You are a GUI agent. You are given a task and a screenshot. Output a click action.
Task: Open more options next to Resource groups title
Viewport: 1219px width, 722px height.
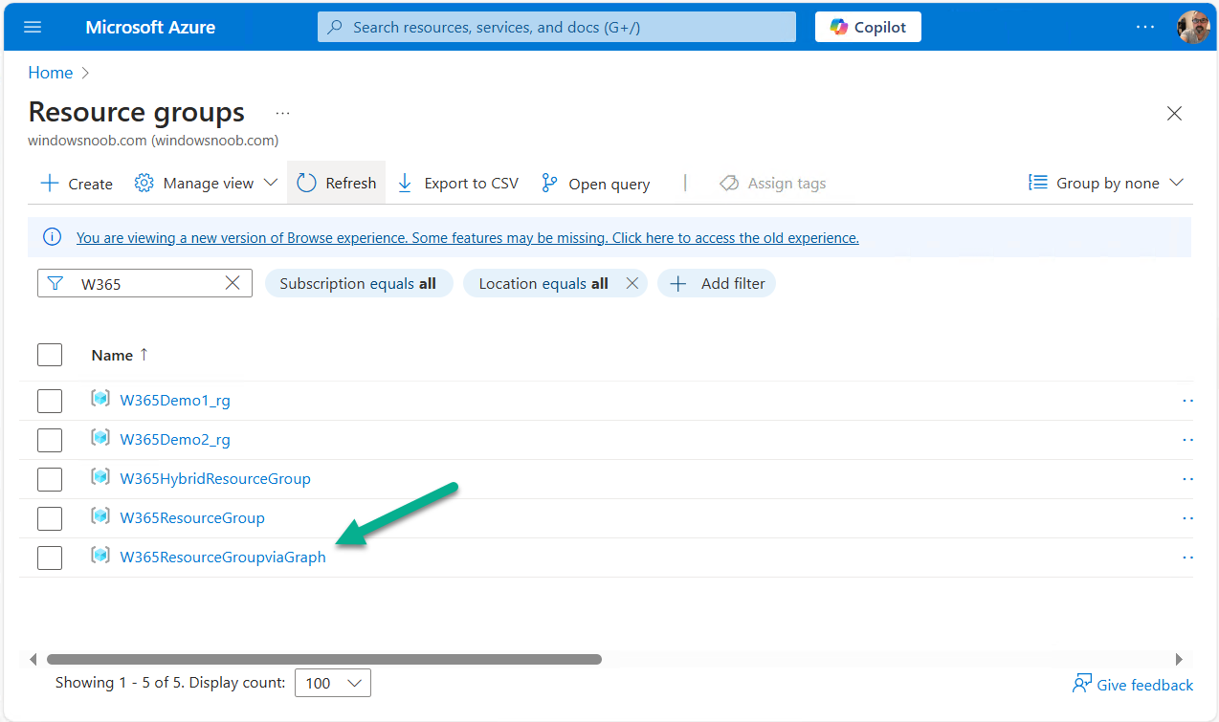pos(282,113)
